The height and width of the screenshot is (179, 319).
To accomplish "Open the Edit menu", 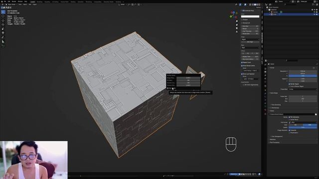I will [9, 1].
